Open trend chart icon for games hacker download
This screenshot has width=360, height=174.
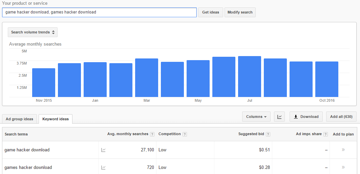tap(103, 168)
